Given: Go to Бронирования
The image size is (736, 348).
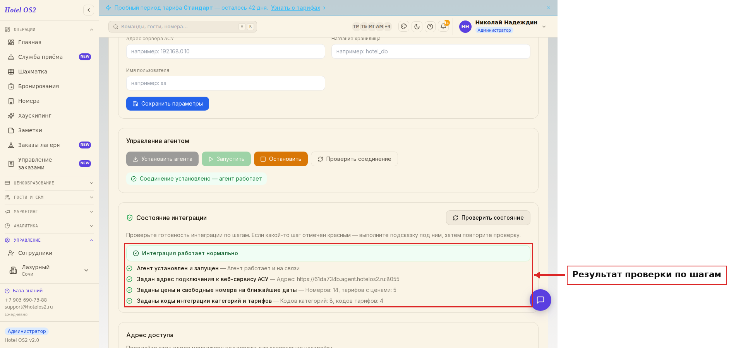Looking at the screenshot, I should click(49, 86).
